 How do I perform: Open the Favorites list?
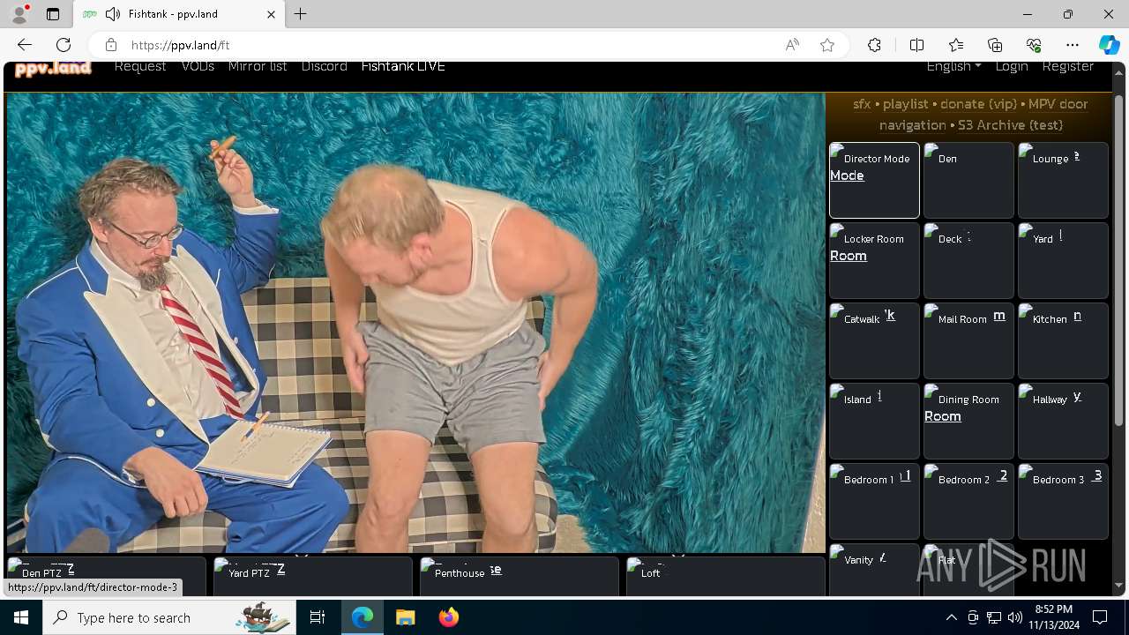coord(956,45)
